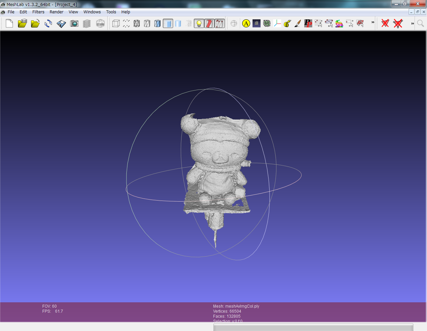Click the green mesh ball icon

(267, 23)
